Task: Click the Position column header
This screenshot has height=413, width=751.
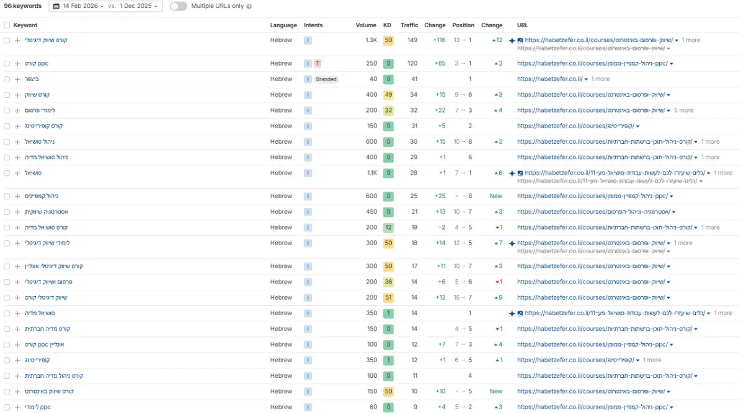Action: click(x=463, y=25)
